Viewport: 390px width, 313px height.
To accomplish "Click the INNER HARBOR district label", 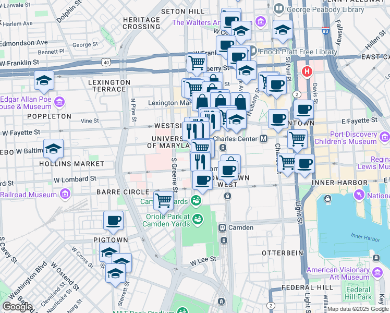I will (340, 183).
